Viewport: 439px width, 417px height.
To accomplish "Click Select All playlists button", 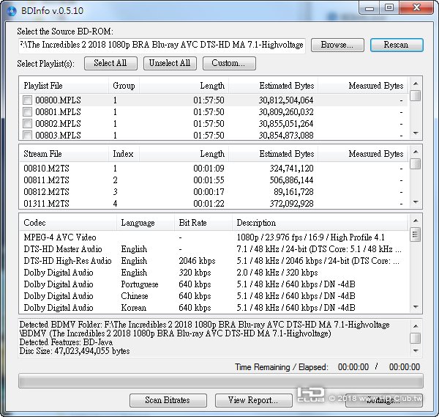I will (x=110, y=63).
